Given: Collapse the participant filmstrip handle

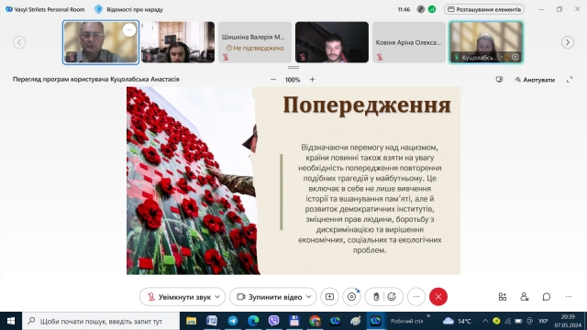Looking at the screenshot, I should [x=293, y=67].
